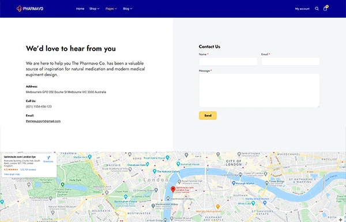Expand the Pages dropdown menu
346x222 pixels.
click(x=111, y=9)
